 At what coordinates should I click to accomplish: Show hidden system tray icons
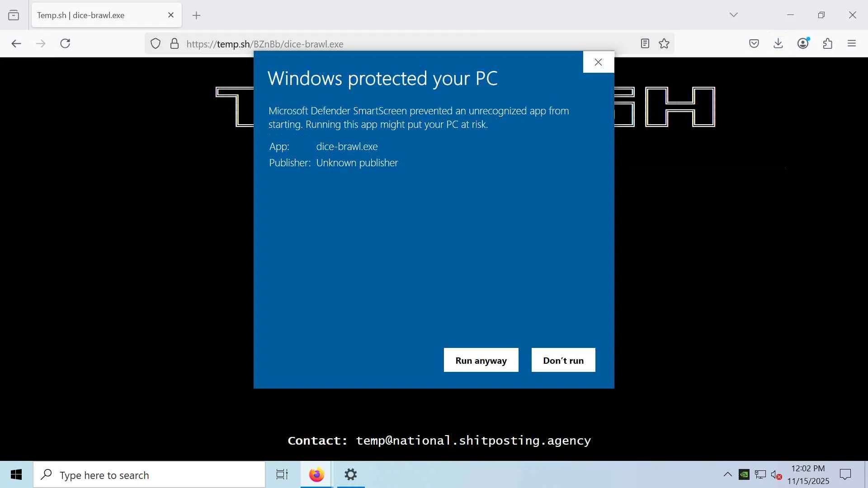[727, 474]
